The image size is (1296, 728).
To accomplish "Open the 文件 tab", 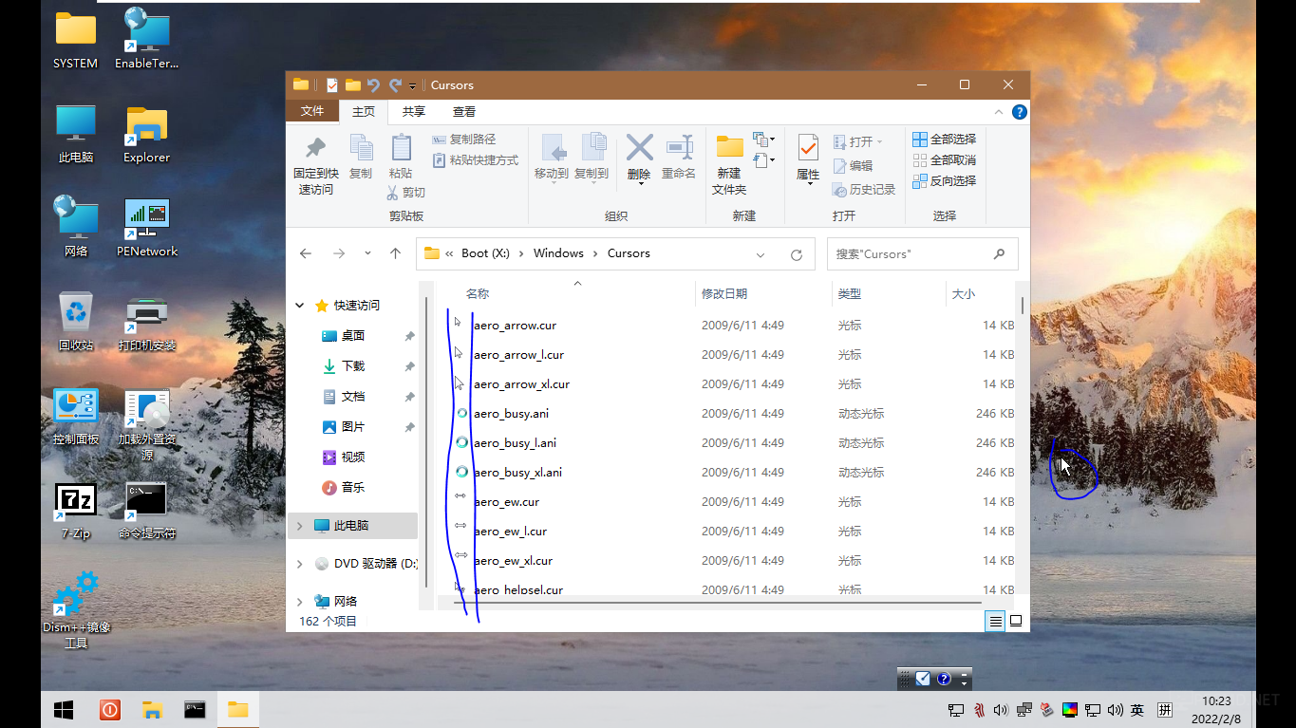I will [x=312, y=111].
